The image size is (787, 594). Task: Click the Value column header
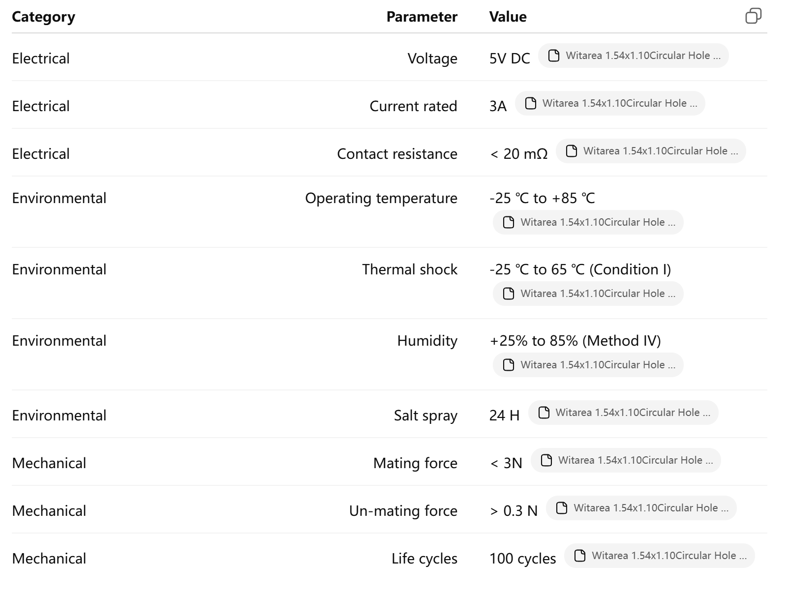click(508, 17)
